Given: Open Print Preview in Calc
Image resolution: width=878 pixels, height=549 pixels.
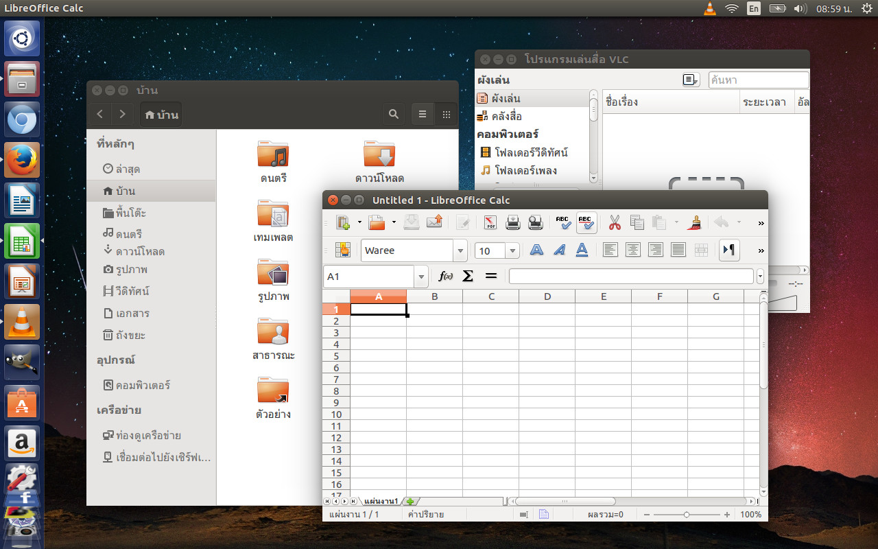Looking at the screenshot, I should point(536,222).
